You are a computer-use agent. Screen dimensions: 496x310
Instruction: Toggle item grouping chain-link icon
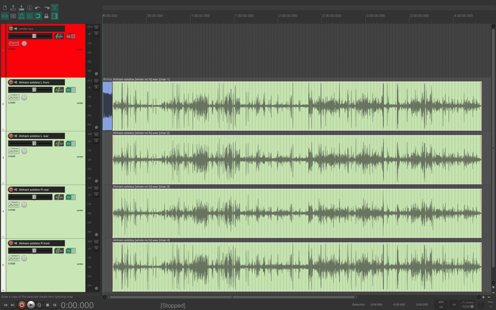coord(5,16)
